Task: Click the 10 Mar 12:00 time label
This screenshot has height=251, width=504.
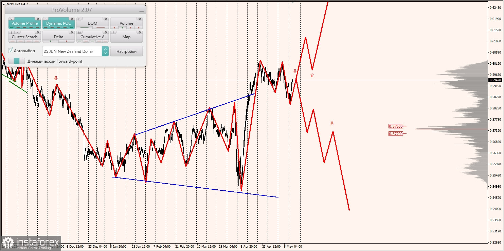Action: pos(206,246)
